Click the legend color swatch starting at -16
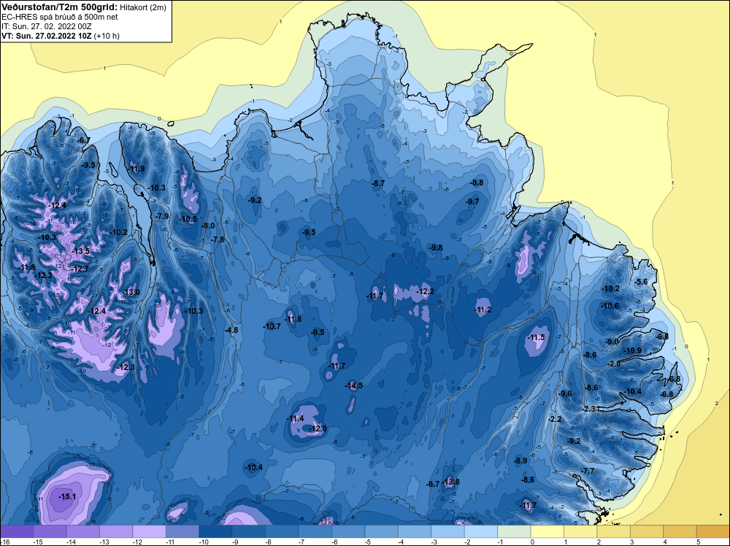Viewport: 730px width, 546px height. [17, 531]
